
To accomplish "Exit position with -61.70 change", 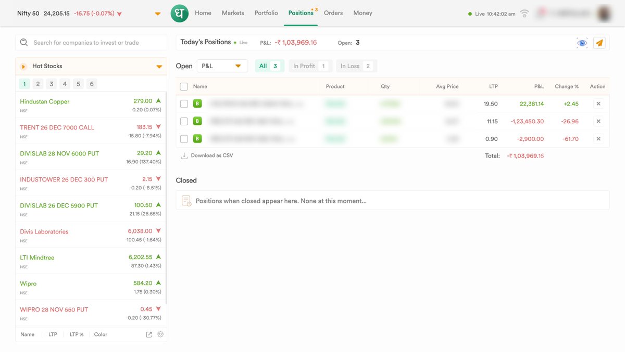I will pyautogui.click(x=598, y=139).
